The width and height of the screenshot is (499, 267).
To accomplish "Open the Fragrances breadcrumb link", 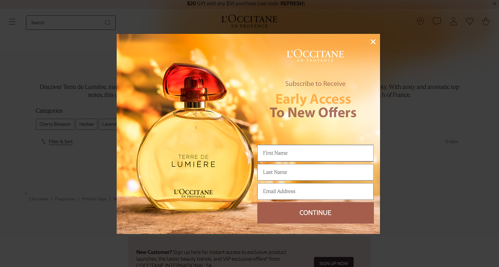I will click(65, 199).
